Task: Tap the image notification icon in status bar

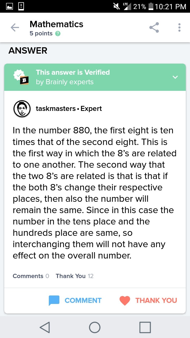Action: (x=9, y=6)
